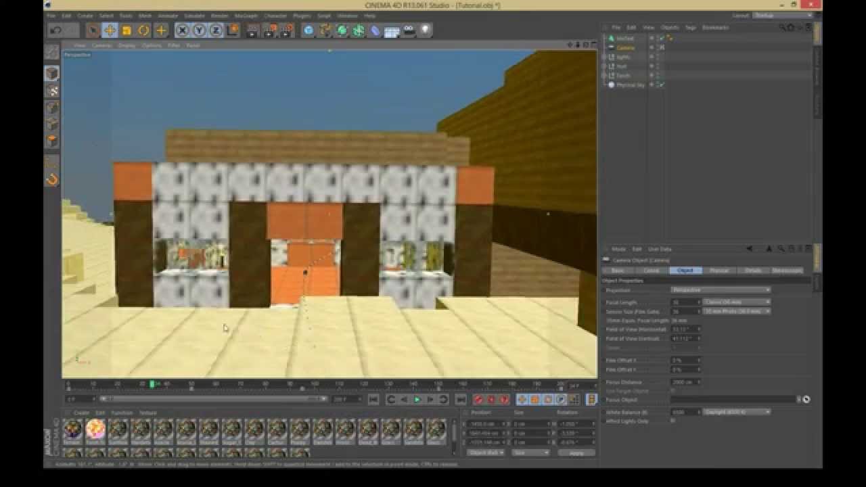Screen dimensions: 866x487
Task: Activate the Move tool
Action: 110,30
